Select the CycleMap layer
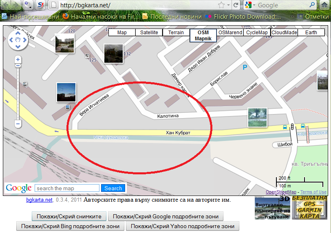Viewport: 331px width, 233px height. pos(257,33)
